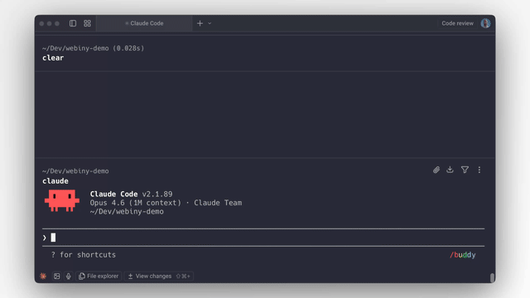Image resolution: width=530 pixels, height=298 pixels.
Task: Open the three-dot more options menu
Action: point(479,170)
